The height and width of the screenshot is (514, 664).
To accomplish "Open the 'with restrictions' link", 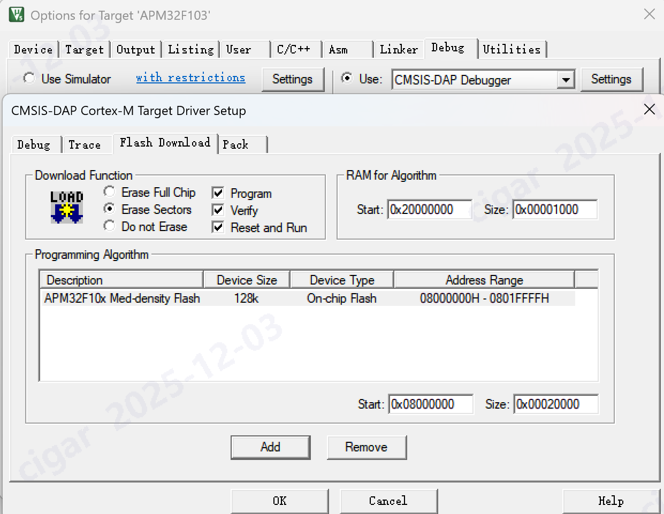I will pyautogui.click(x=190, y=78).
